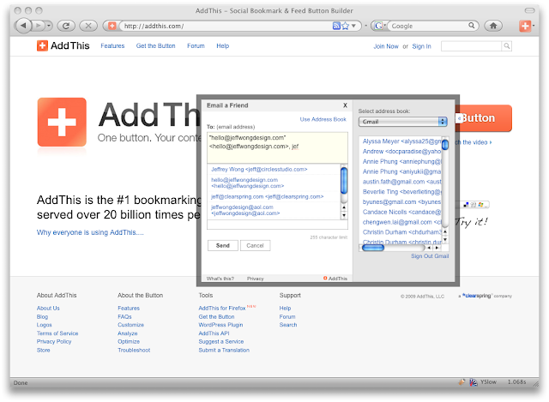Click the browser Forward arrow button
Screen dimensions: 549x402
(x=38, y=26)
